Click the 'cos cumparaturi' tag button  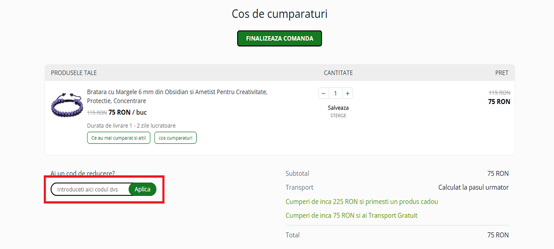[x=175, y=138]
